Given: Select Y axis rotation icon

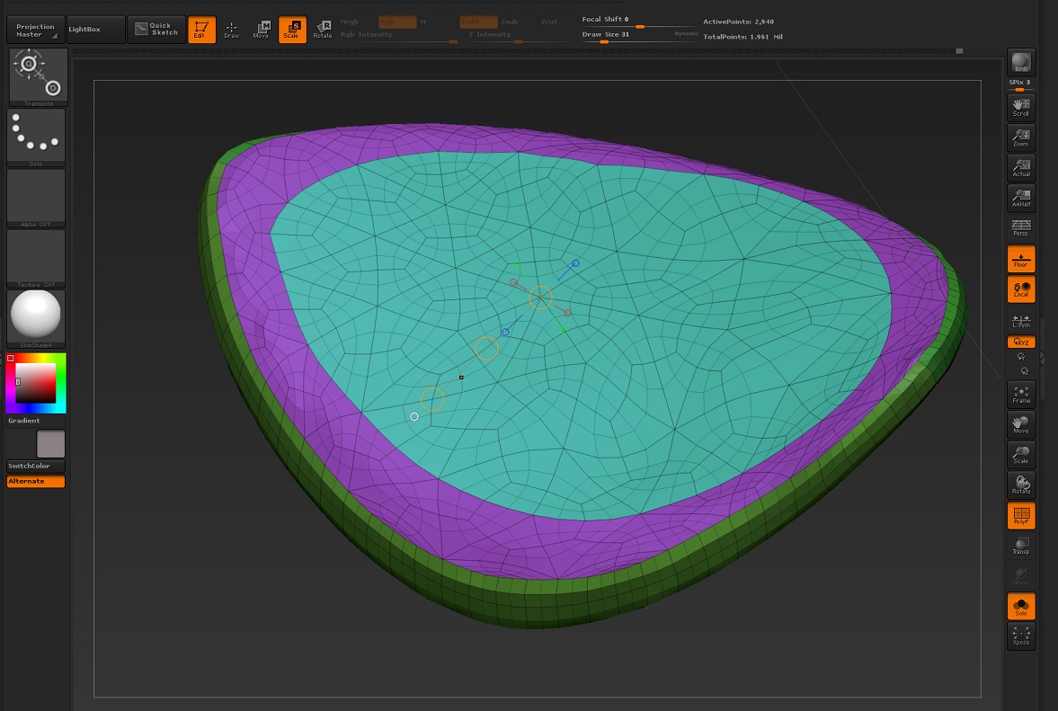Looking at the screenshot, I should tap(1021, 357).
